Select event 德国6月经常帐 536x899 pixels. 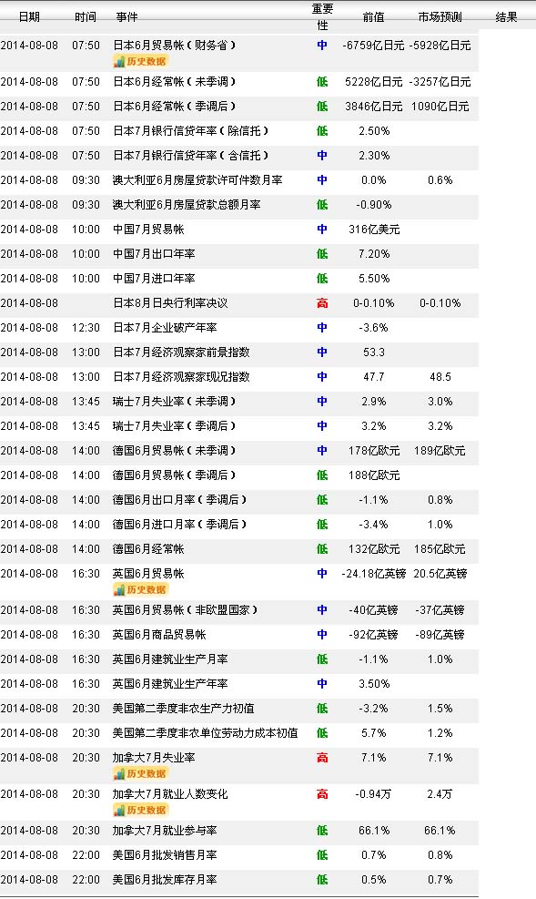(148, 550)
